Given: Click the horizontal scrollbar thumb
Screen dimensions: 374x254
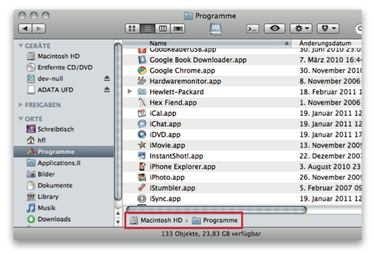Looking at the screenshot, I should (x=216, y=210).
